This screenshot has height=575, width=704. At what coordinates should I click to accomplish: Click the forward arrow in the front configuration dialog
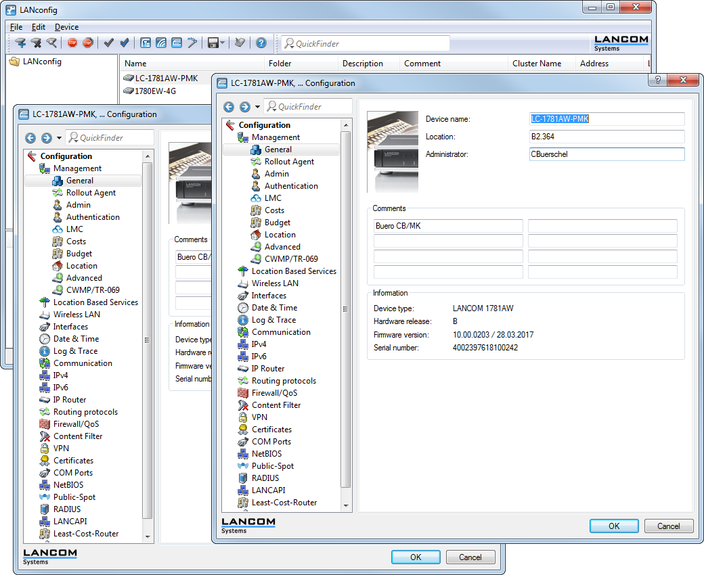[x=244, y=107]
